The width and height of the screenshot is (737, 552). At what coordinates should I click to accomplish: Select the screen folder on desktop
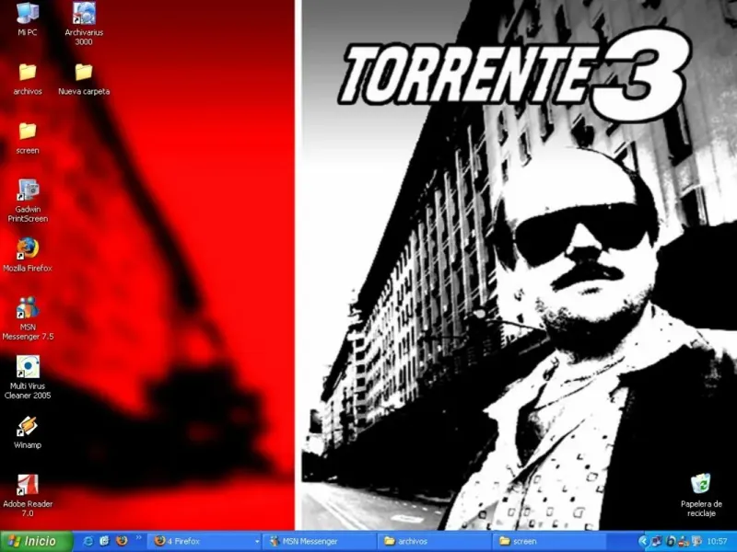[28, 138]
